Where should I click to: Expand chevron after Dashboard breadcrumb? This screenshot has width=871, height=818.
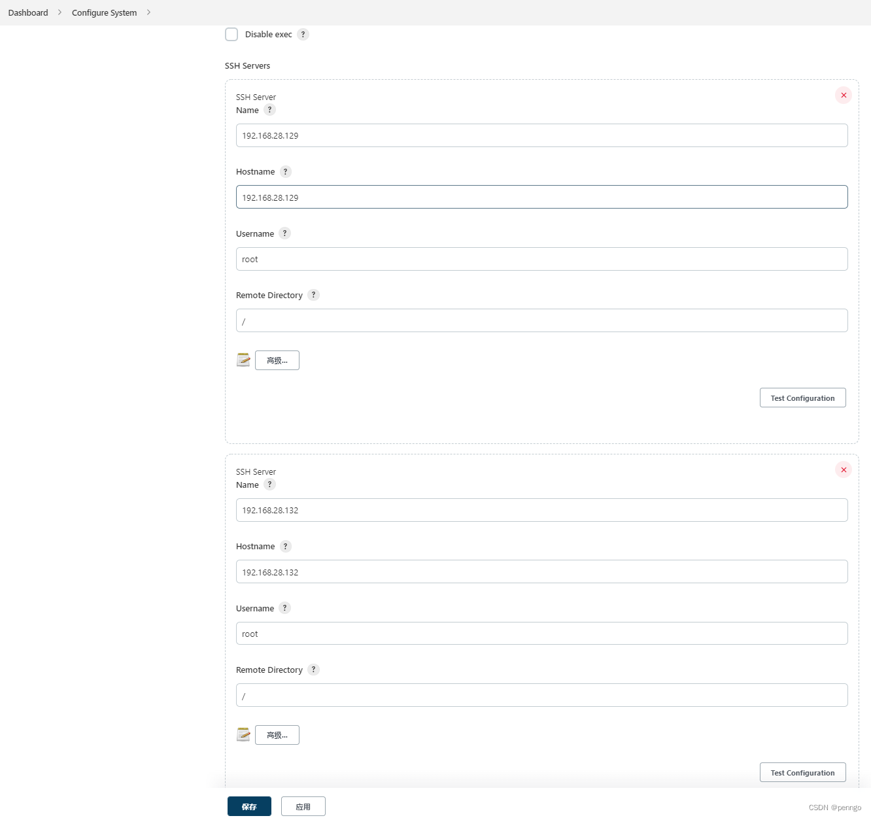pos(60,12)
